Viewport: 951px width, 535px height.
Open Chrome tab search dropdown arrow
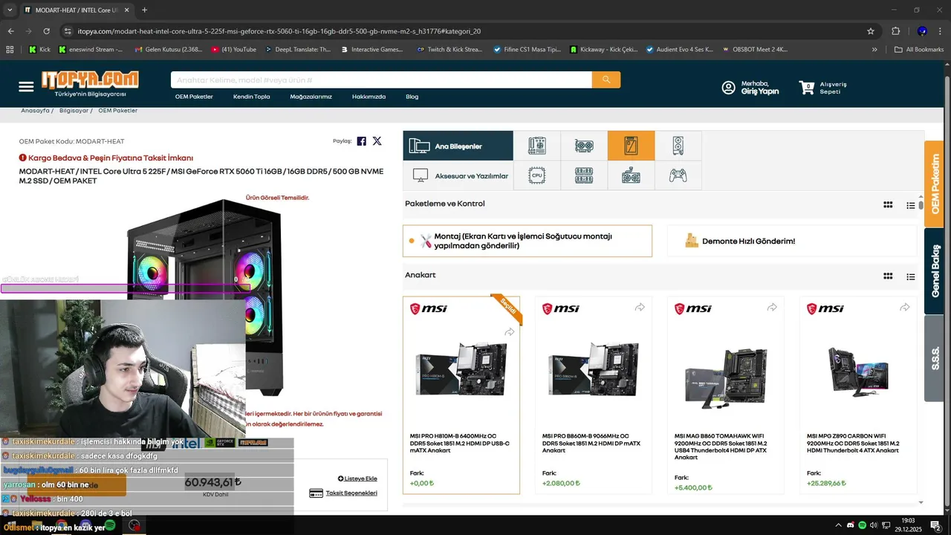[x=10, y=10]
